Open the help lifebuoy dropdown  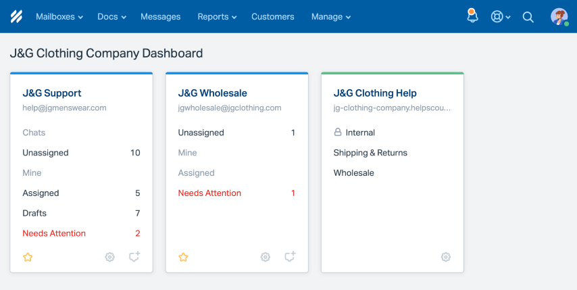click(x=500, y=17)
